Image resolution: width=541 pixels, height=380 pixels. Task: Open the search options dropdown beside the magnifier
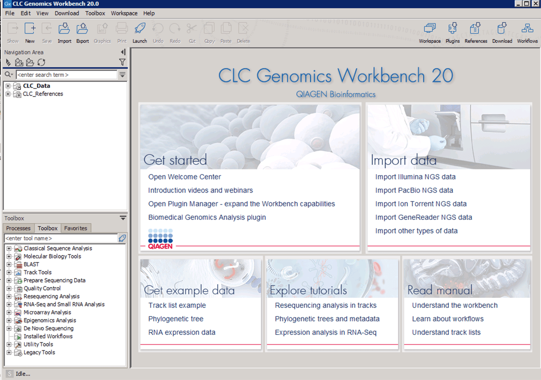point(11,74)
